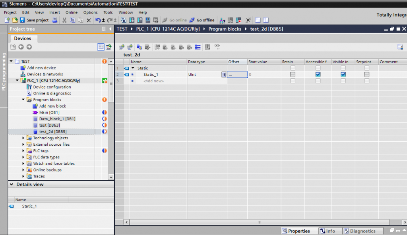Click the Compile icon in the main toolbar
Image resolution: width=407 pixels, height=235 pixels.
(x=124, y=20)
